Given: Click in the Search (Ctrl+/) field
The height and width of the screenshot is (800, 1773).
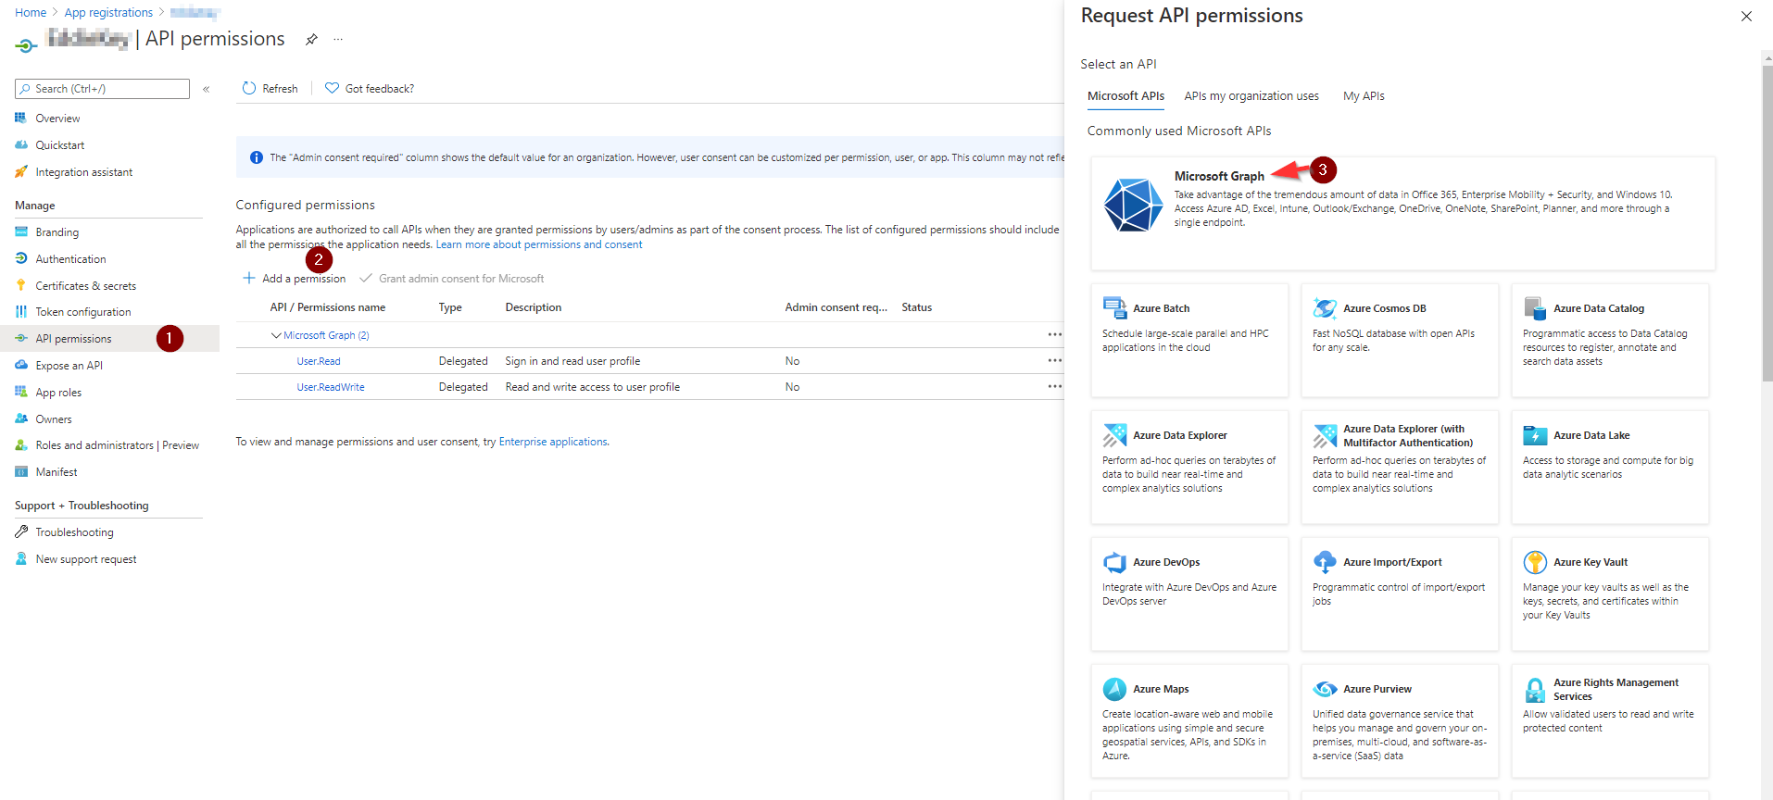Looking at the screenshot, I should [102, 89].
